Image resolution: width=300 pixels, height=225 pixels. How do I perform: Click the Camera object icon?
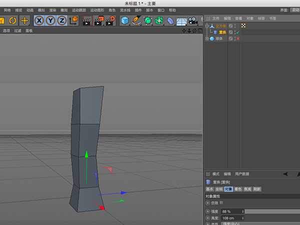pos(193,20)
